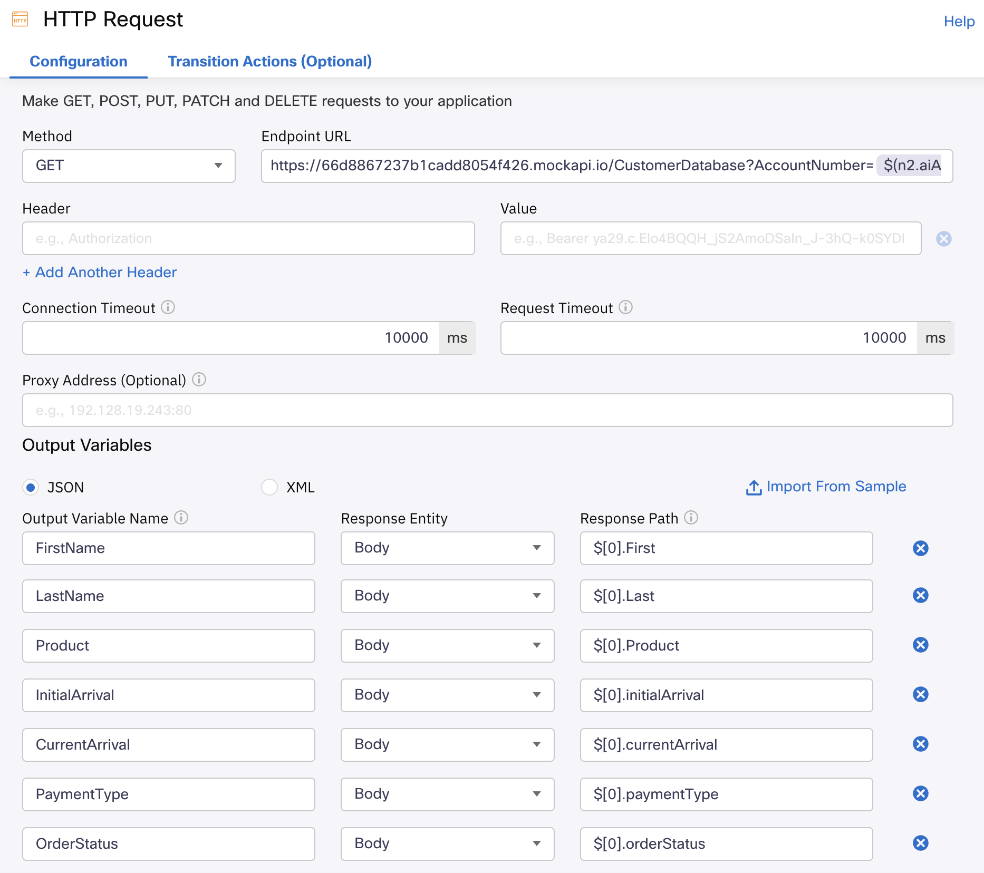Click the Proxy Address input field
Image resolution: width=984 pixels, height=873 pixels.
point(487,410)
